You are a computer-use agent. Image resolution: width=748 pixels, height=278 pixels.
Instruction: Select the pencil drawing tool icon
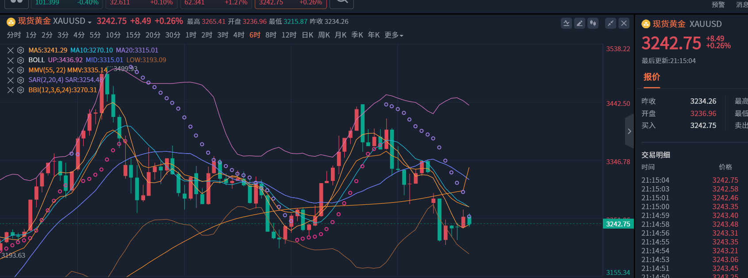tap(579, 23)
